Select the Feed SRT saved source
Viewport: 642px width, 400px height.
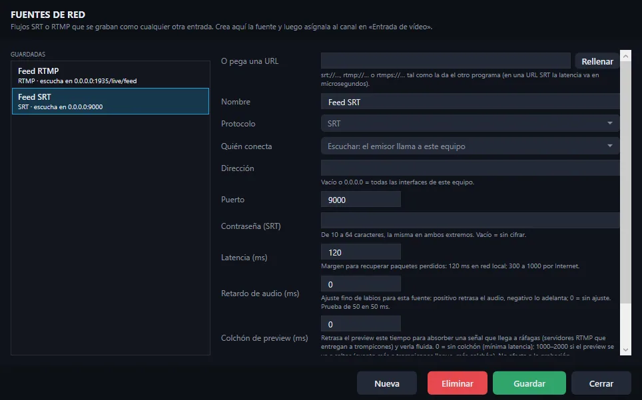click(110, 101)
